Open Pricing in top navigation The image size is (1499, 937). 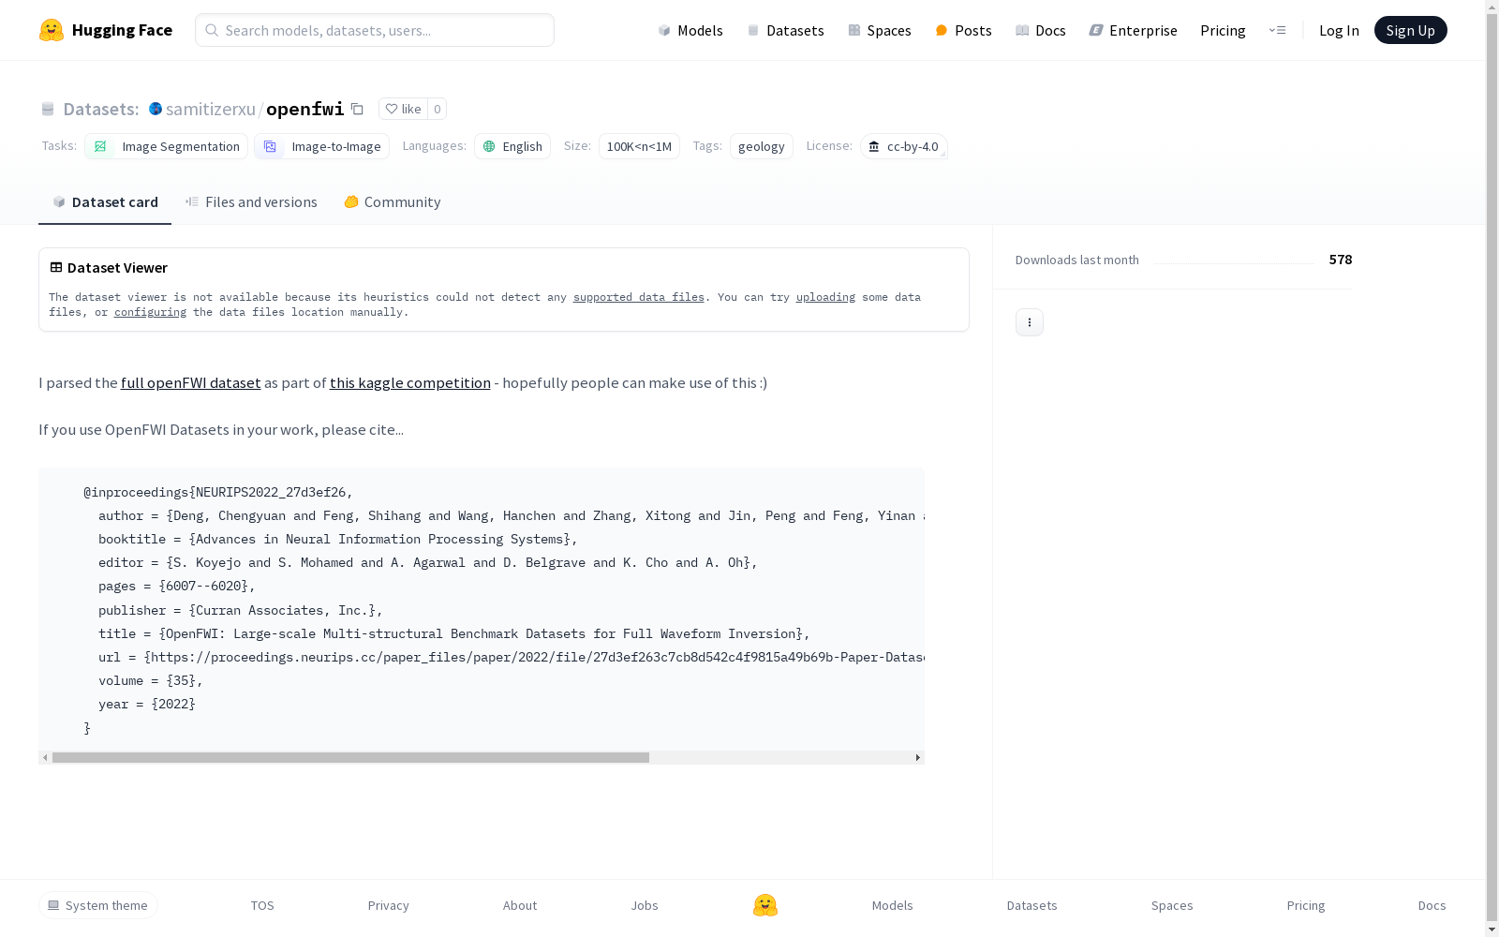(x=1223, y=30)
